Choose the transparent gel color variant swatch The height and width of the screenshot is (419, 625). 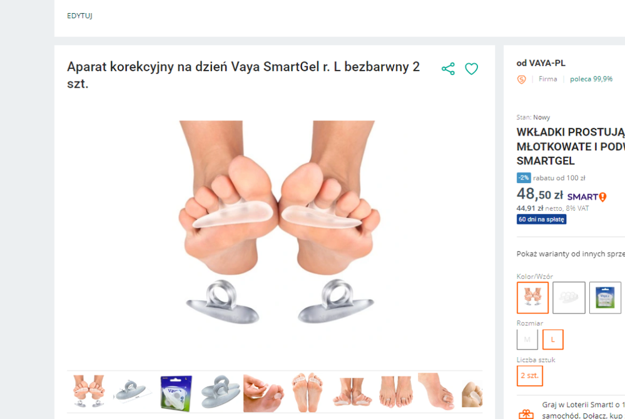click(x=569, y=298)
